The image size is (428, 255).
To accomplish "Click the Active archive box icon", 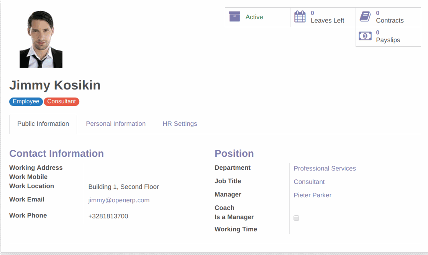I will tap(234, 17).
